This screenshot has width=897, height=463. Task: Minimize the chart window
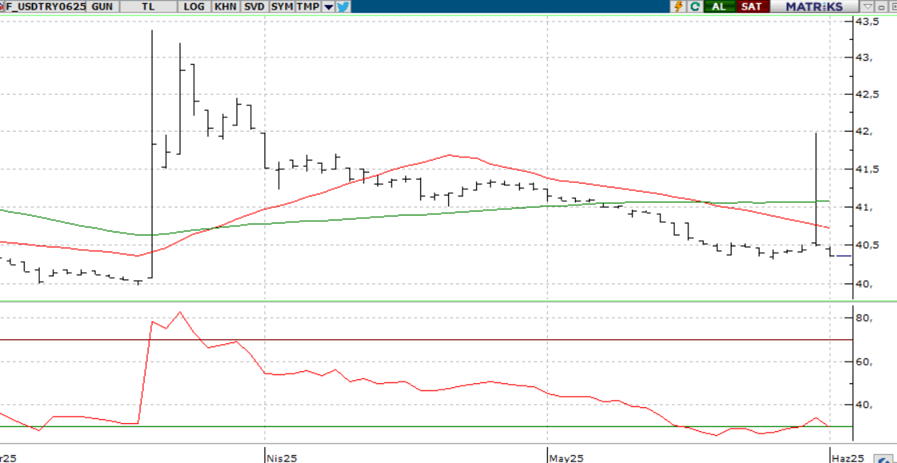point(881,6)
